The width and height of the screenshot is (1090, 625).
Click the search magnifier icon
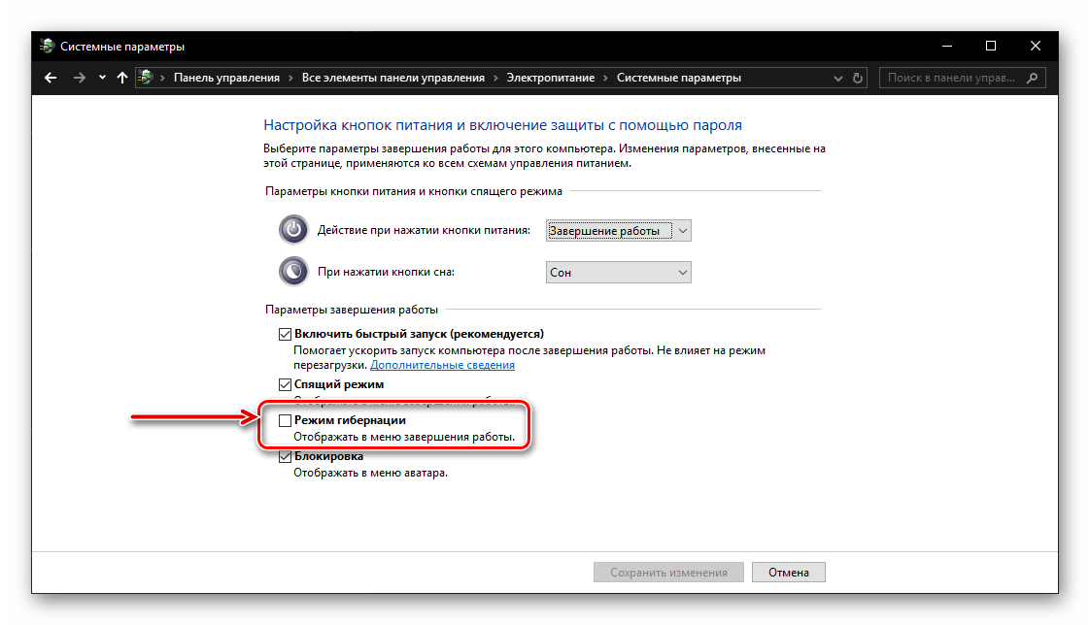[x=1033, y=78]
